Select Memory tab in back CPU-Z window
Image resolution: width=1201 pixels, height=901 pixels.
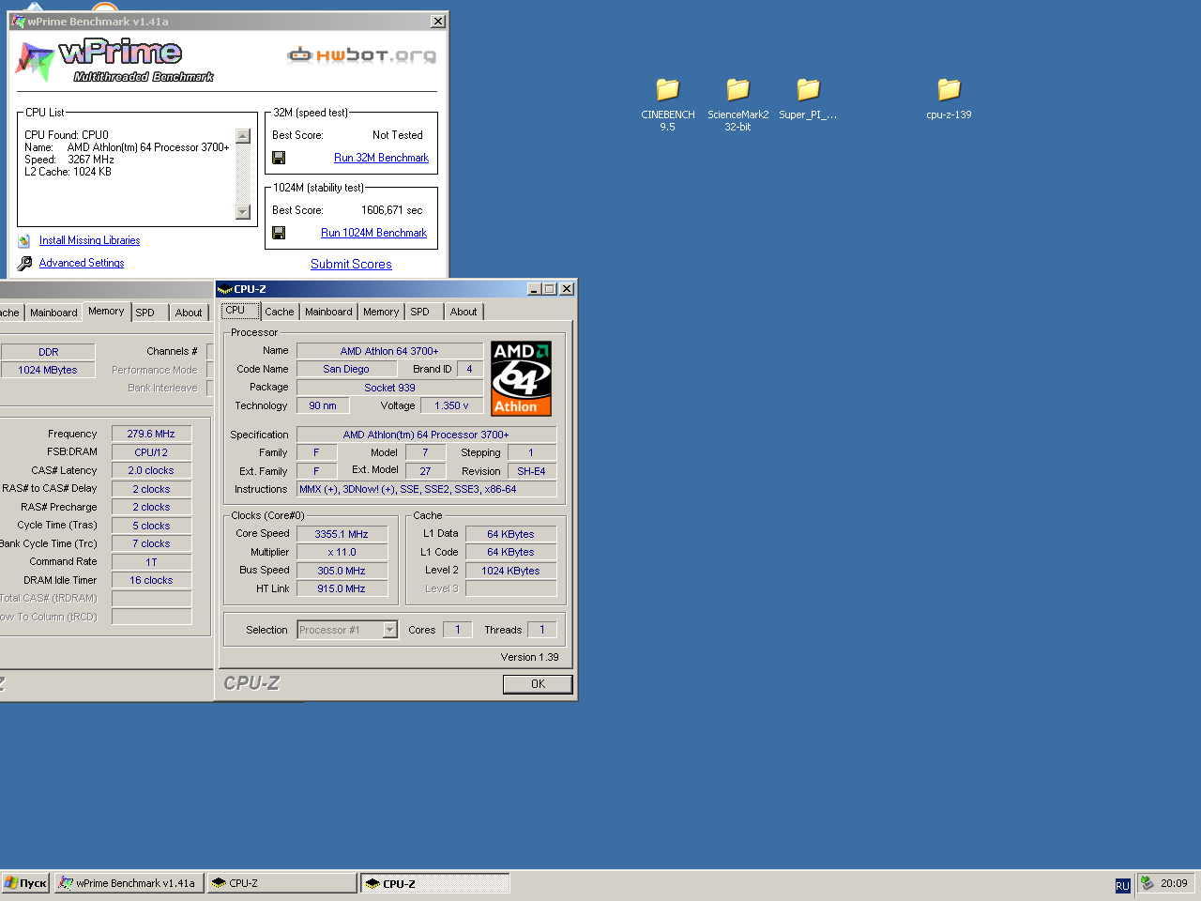(x=106, y=312)
